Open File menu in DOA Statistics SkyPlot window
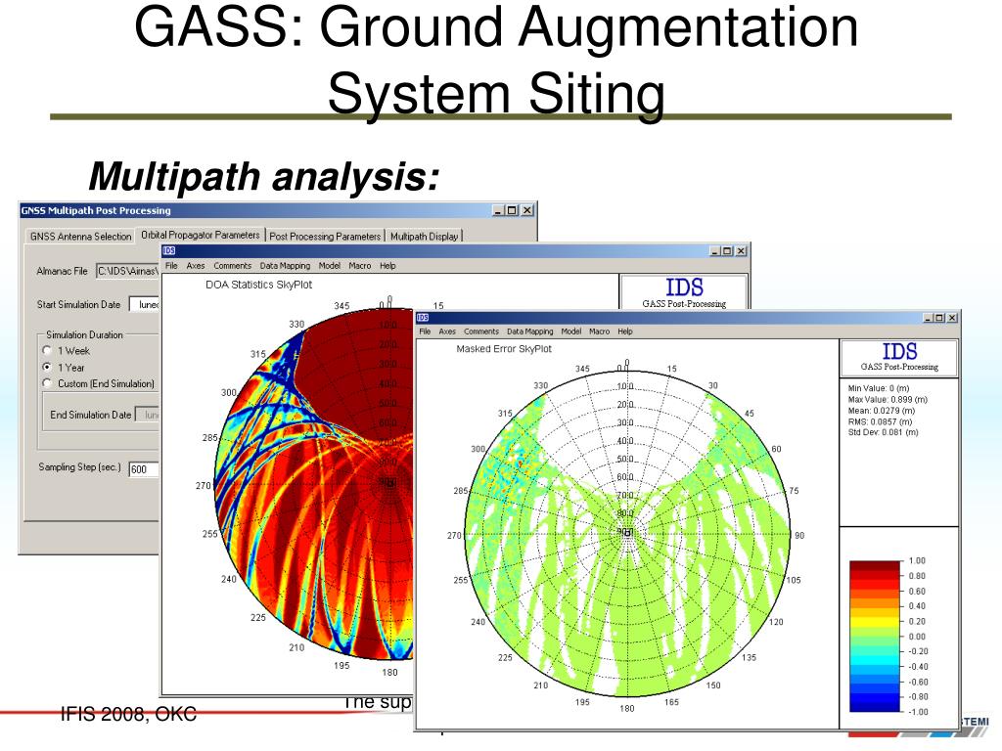The height and width of the screenshot is (751, 1002). pyautogui.click(x=171, y=266)
